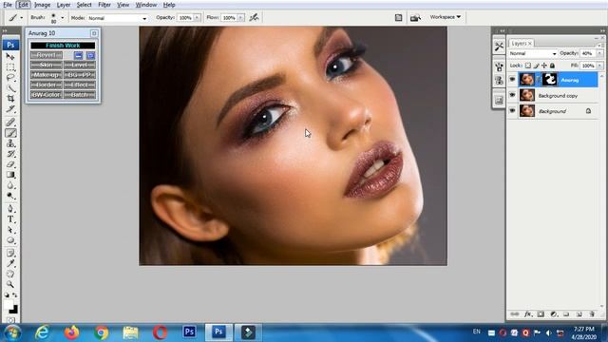
Task: Click the Batch button
Action: tap(80, 95)
